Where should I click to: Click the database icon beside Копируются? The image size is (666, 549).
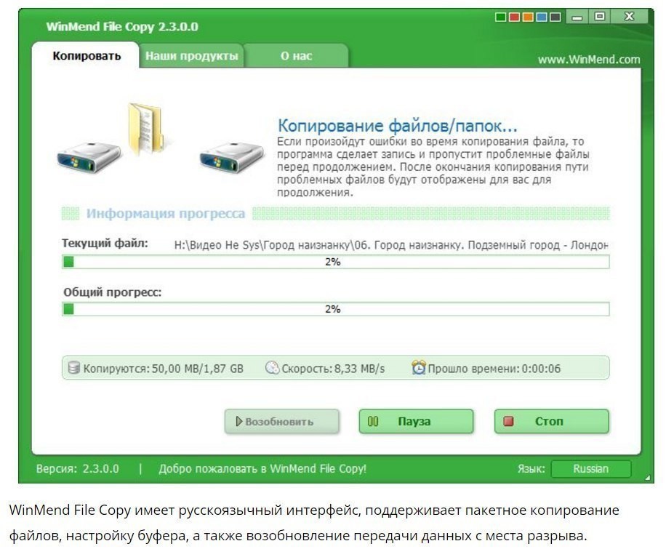(x=73, y=369)
